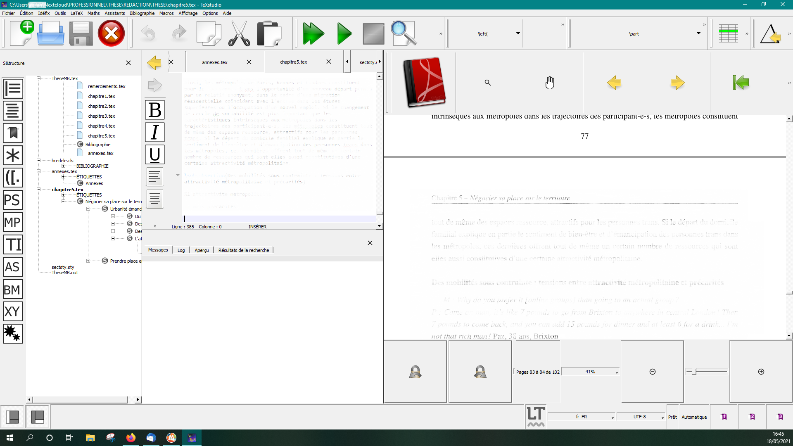The width and height of the screenshot is (793, 446).
Task: Click the Underline formatting button
Action: (x=155, y=154)
